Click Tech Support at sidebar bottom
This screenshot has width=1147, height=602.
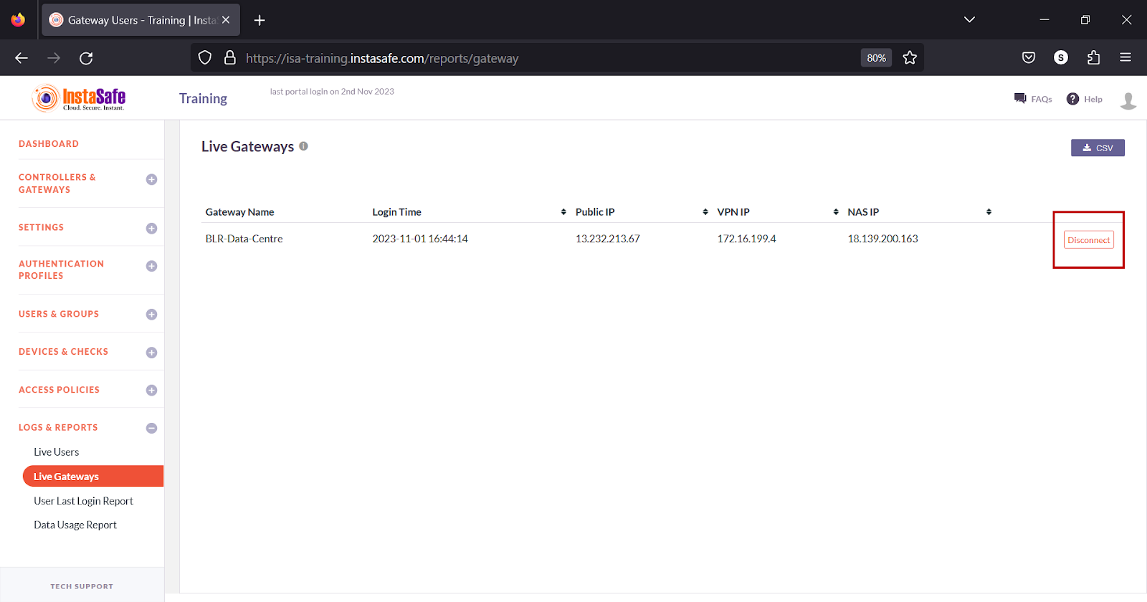tap(82, 586)
